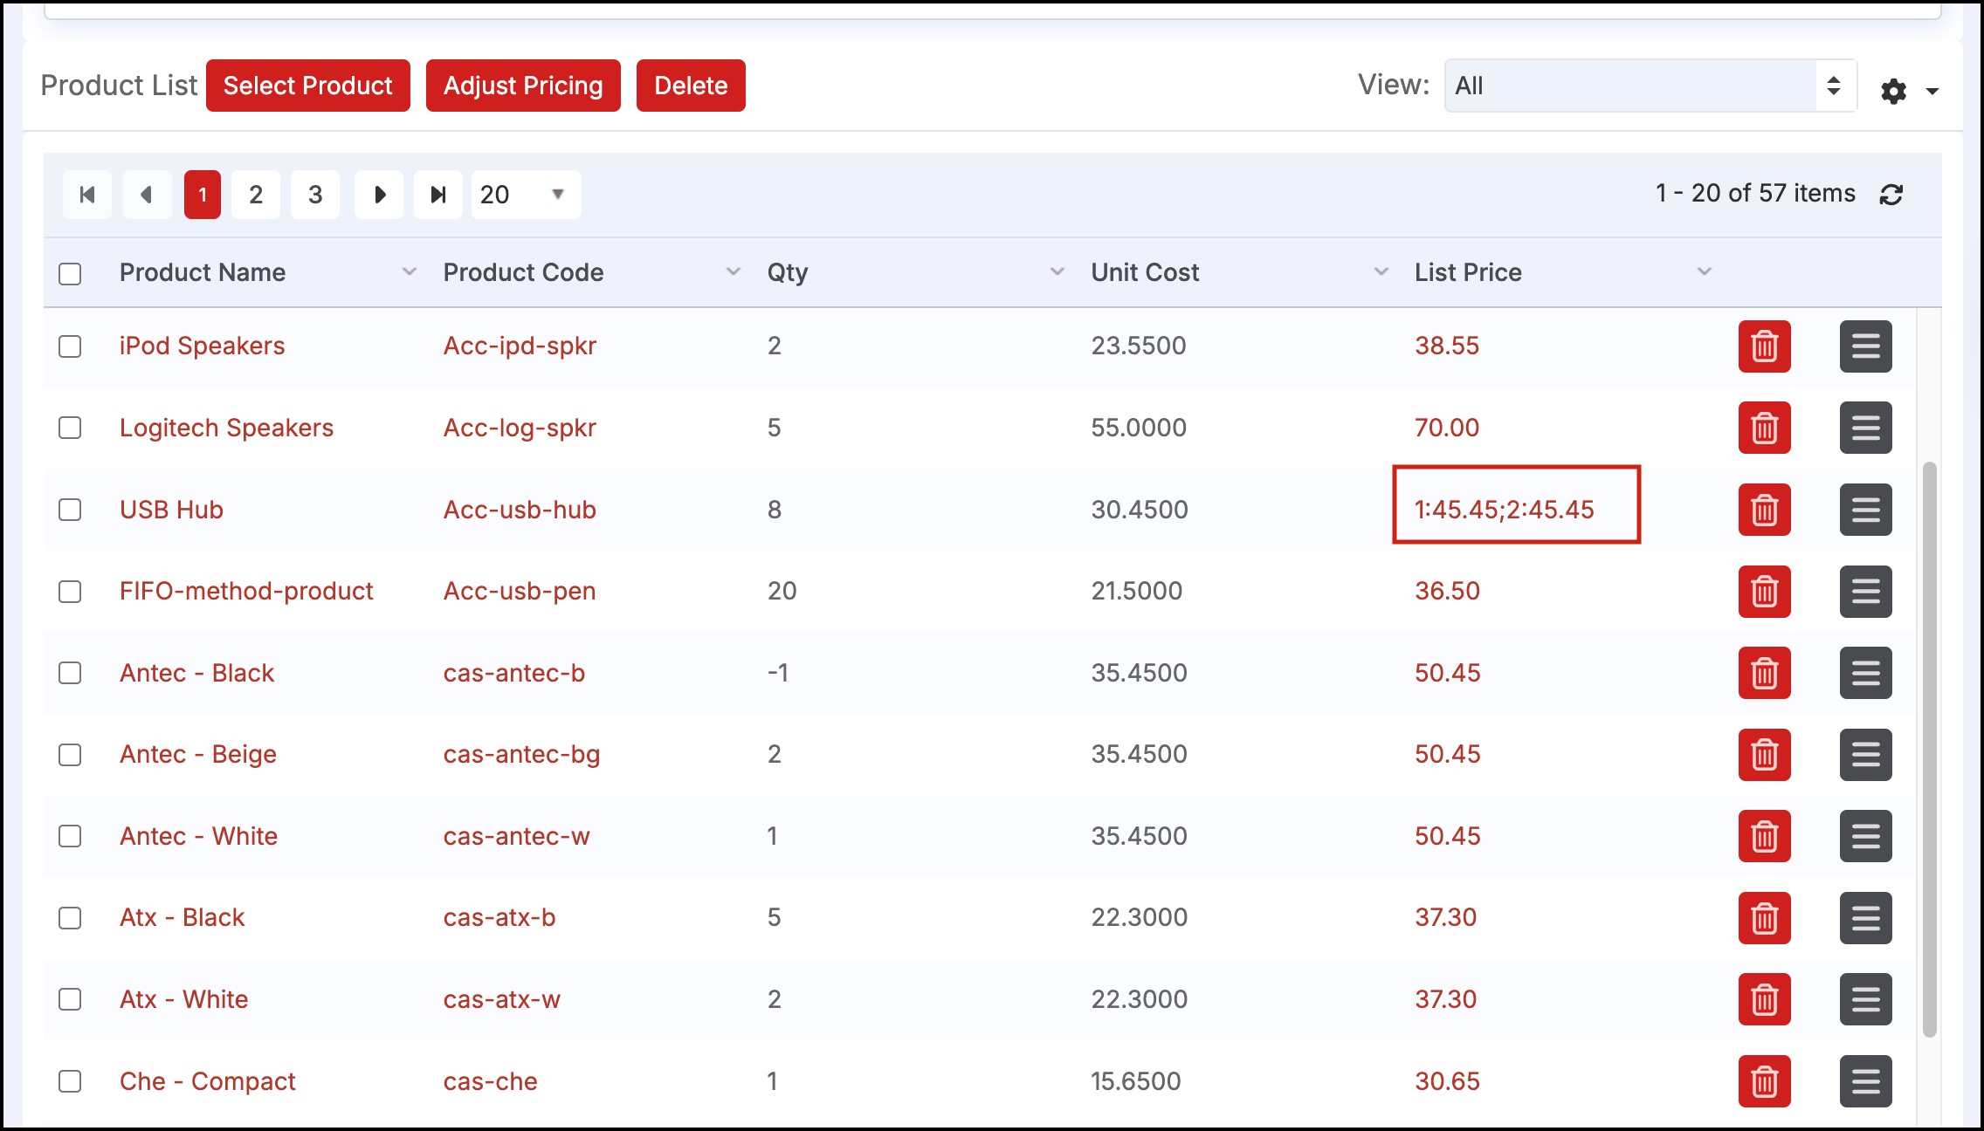Check the Antec - Black checkbox
The image size is (1984, 1131).
tap(70, 673)
